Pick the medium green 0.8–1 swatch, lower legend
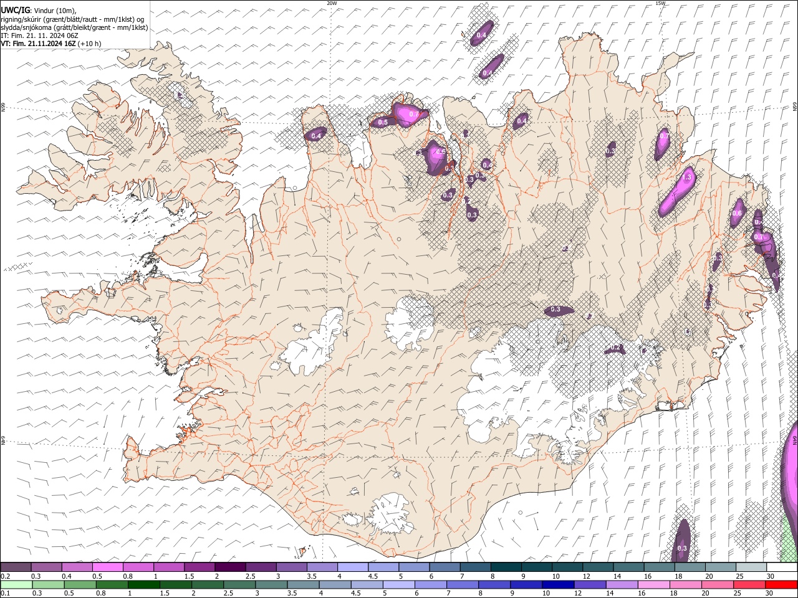 click(x=113, y=585)
